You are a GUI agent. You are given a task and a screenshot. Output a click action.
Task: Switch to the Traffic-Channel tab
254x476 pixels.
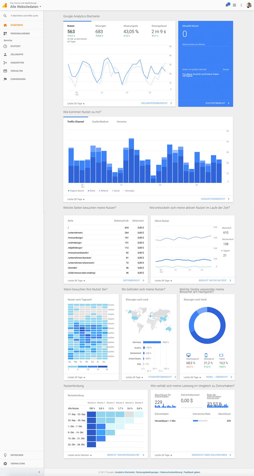(76, 122)
